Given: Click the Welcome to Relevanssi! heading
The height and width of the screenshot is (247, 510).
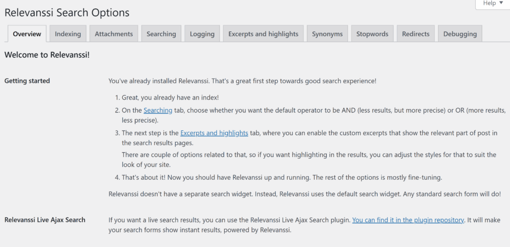Looking at the screenshot, I should (47, 55).
